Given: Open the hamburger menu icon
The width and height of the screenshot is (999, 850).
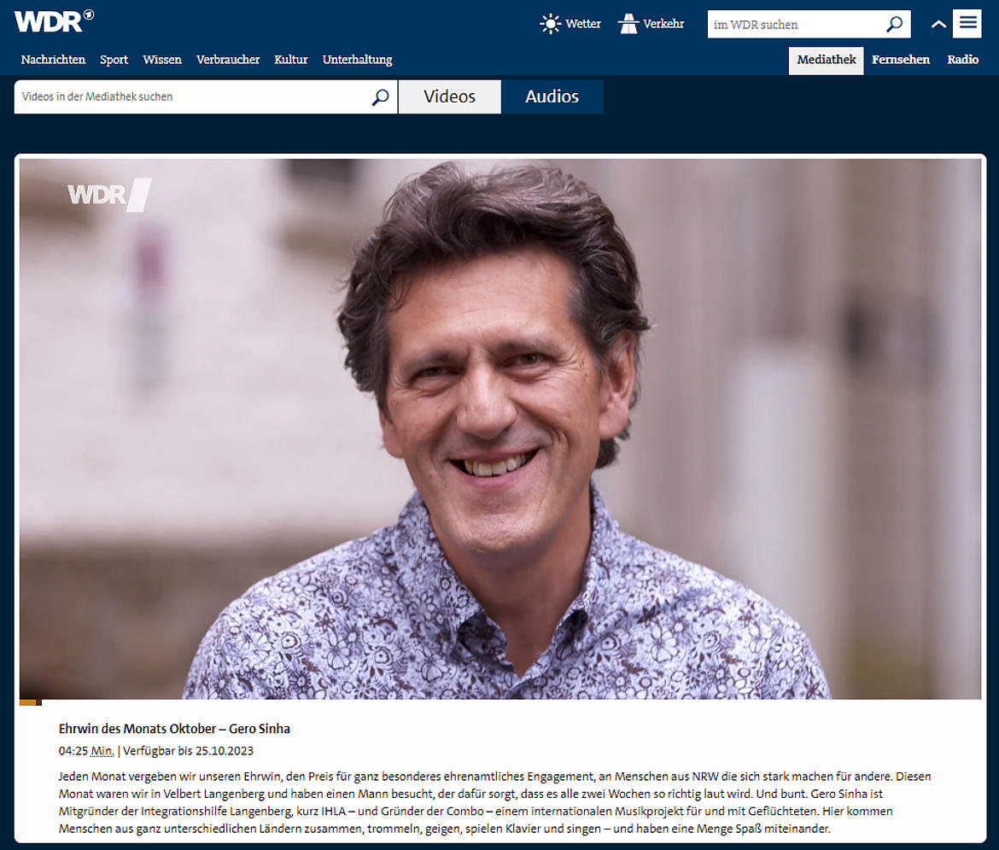Looking at the screenshot, I should tap(967, 24).
